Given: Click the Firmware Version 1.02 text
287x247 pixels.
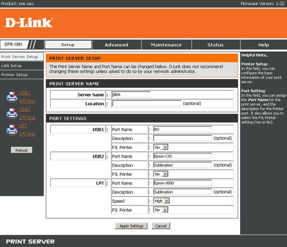Looking at the screenshot, I should coord(263,4).
